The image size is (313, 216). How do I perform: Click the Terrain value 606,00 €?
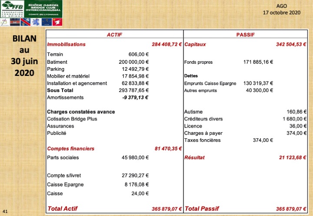click(x=139, y=54)
